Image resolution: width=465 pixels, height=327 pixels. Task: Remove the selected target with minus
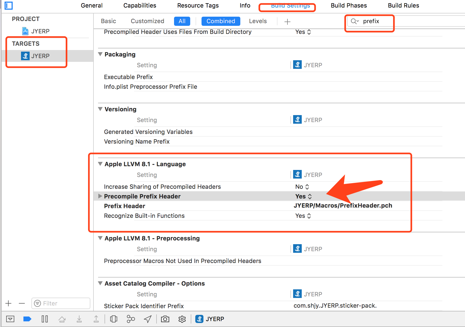point(22,303)
